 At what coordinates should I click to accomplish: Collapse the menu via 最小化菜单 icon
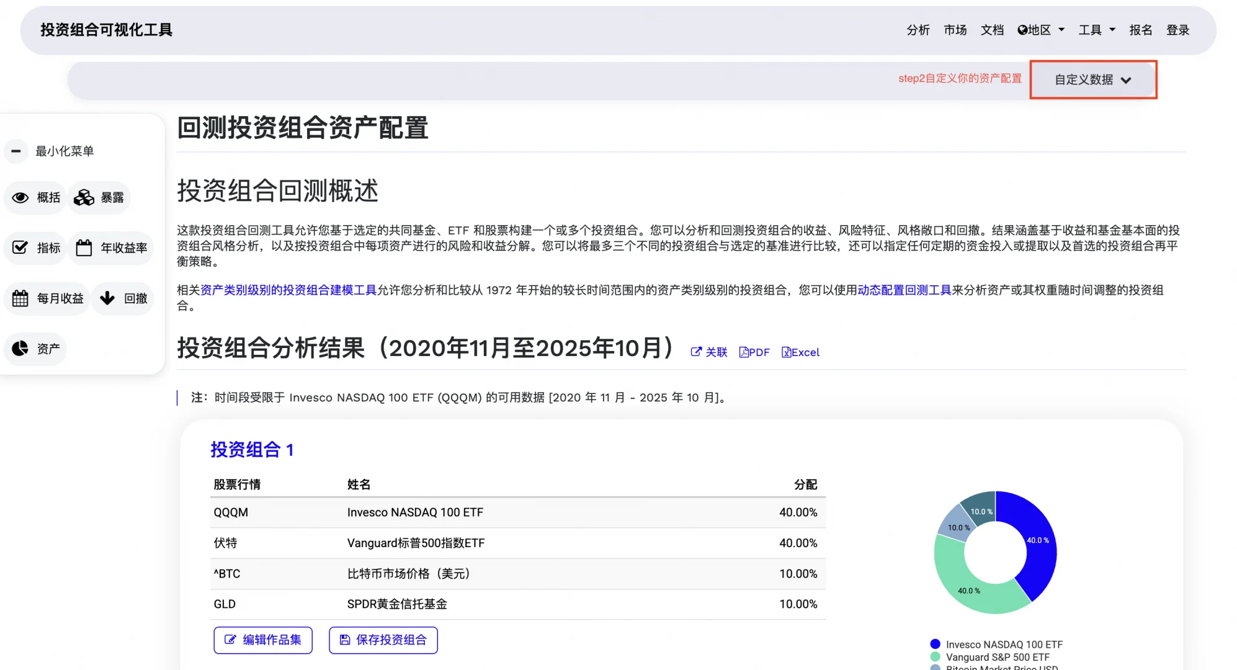pos(16,151)
